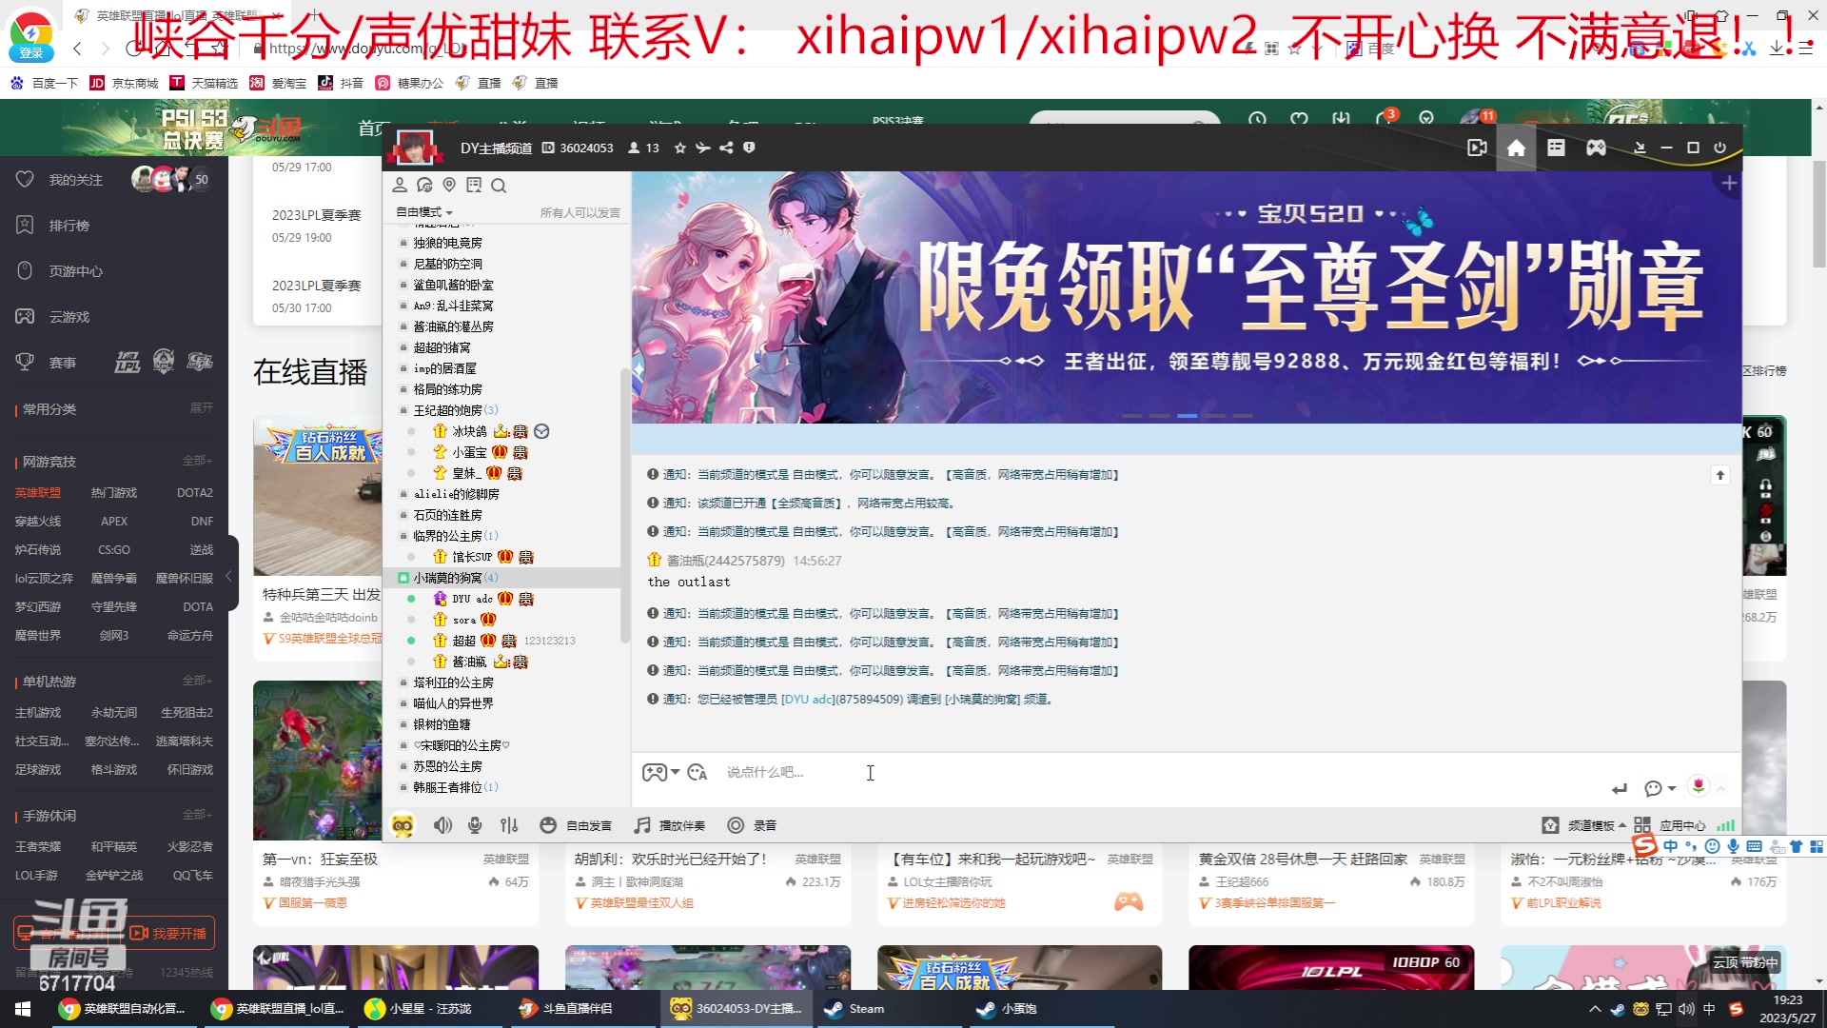1827x1028 pixels.
Task: Switch to the DOTA2 category
Action: [x=194, y=492]
